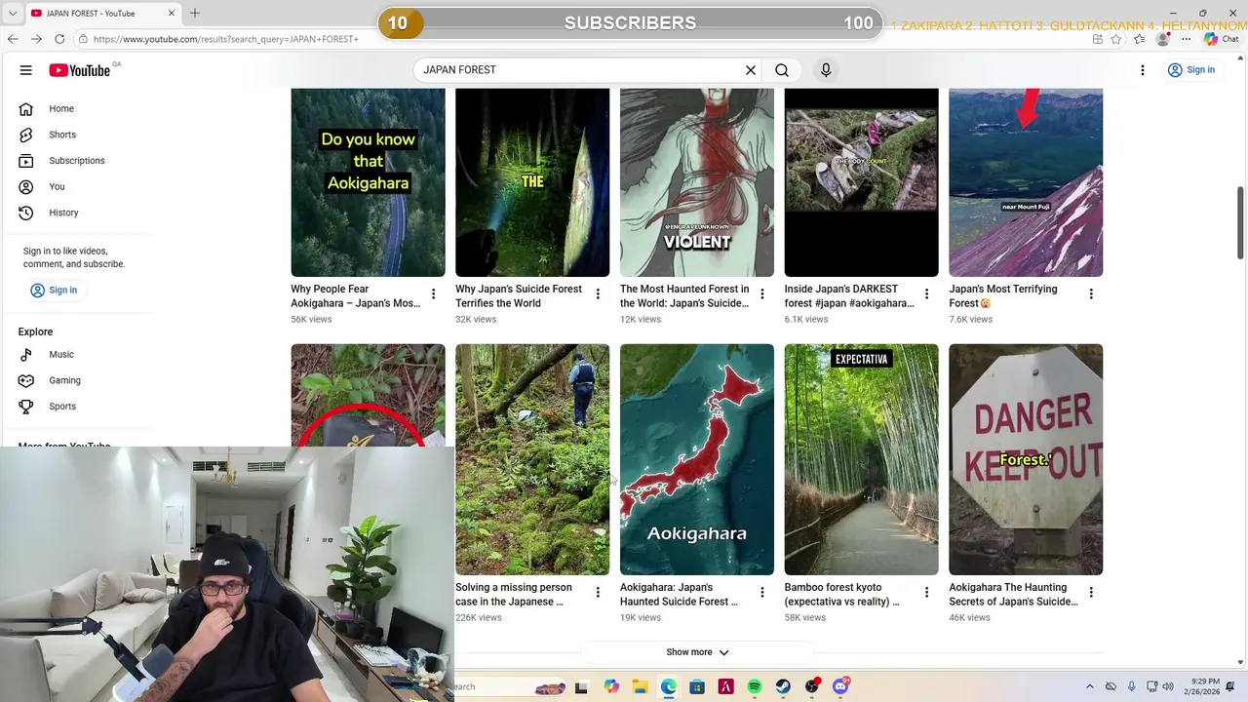This screenshot has height=702, width=1248.
Task: Click the sidebar Sign in button
Action: click(54, 290)
